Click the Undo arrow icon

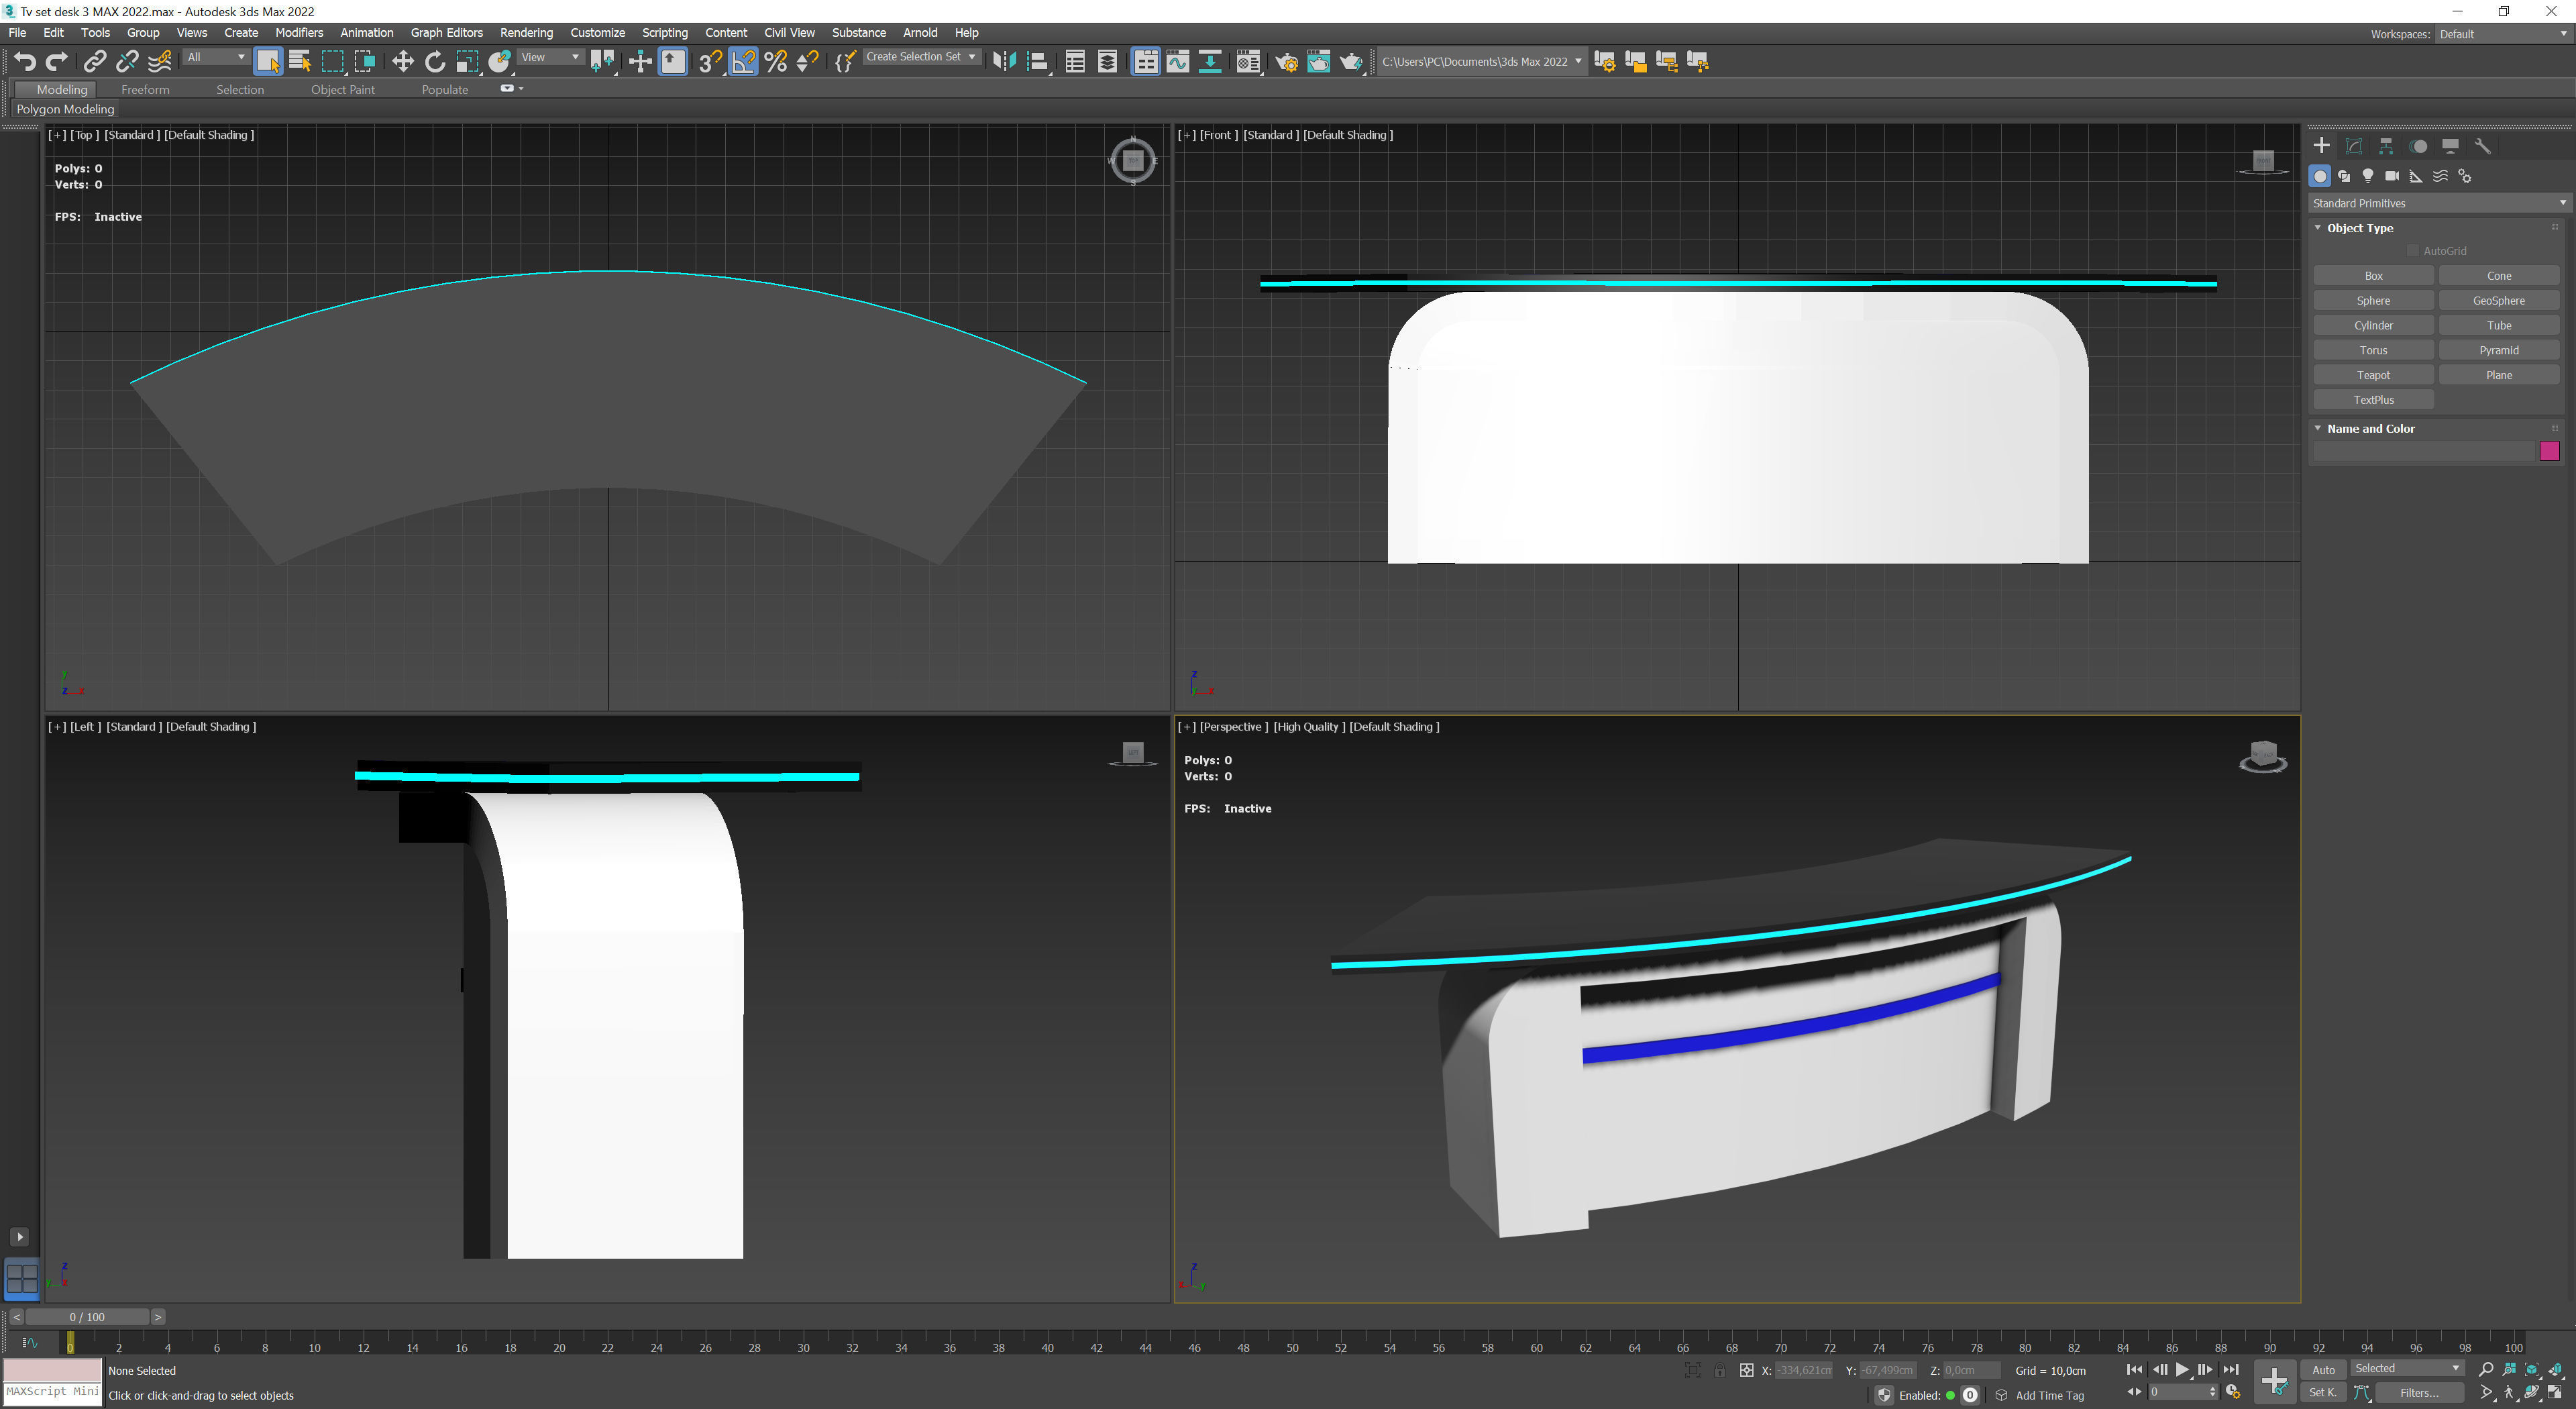click(24, 62)
